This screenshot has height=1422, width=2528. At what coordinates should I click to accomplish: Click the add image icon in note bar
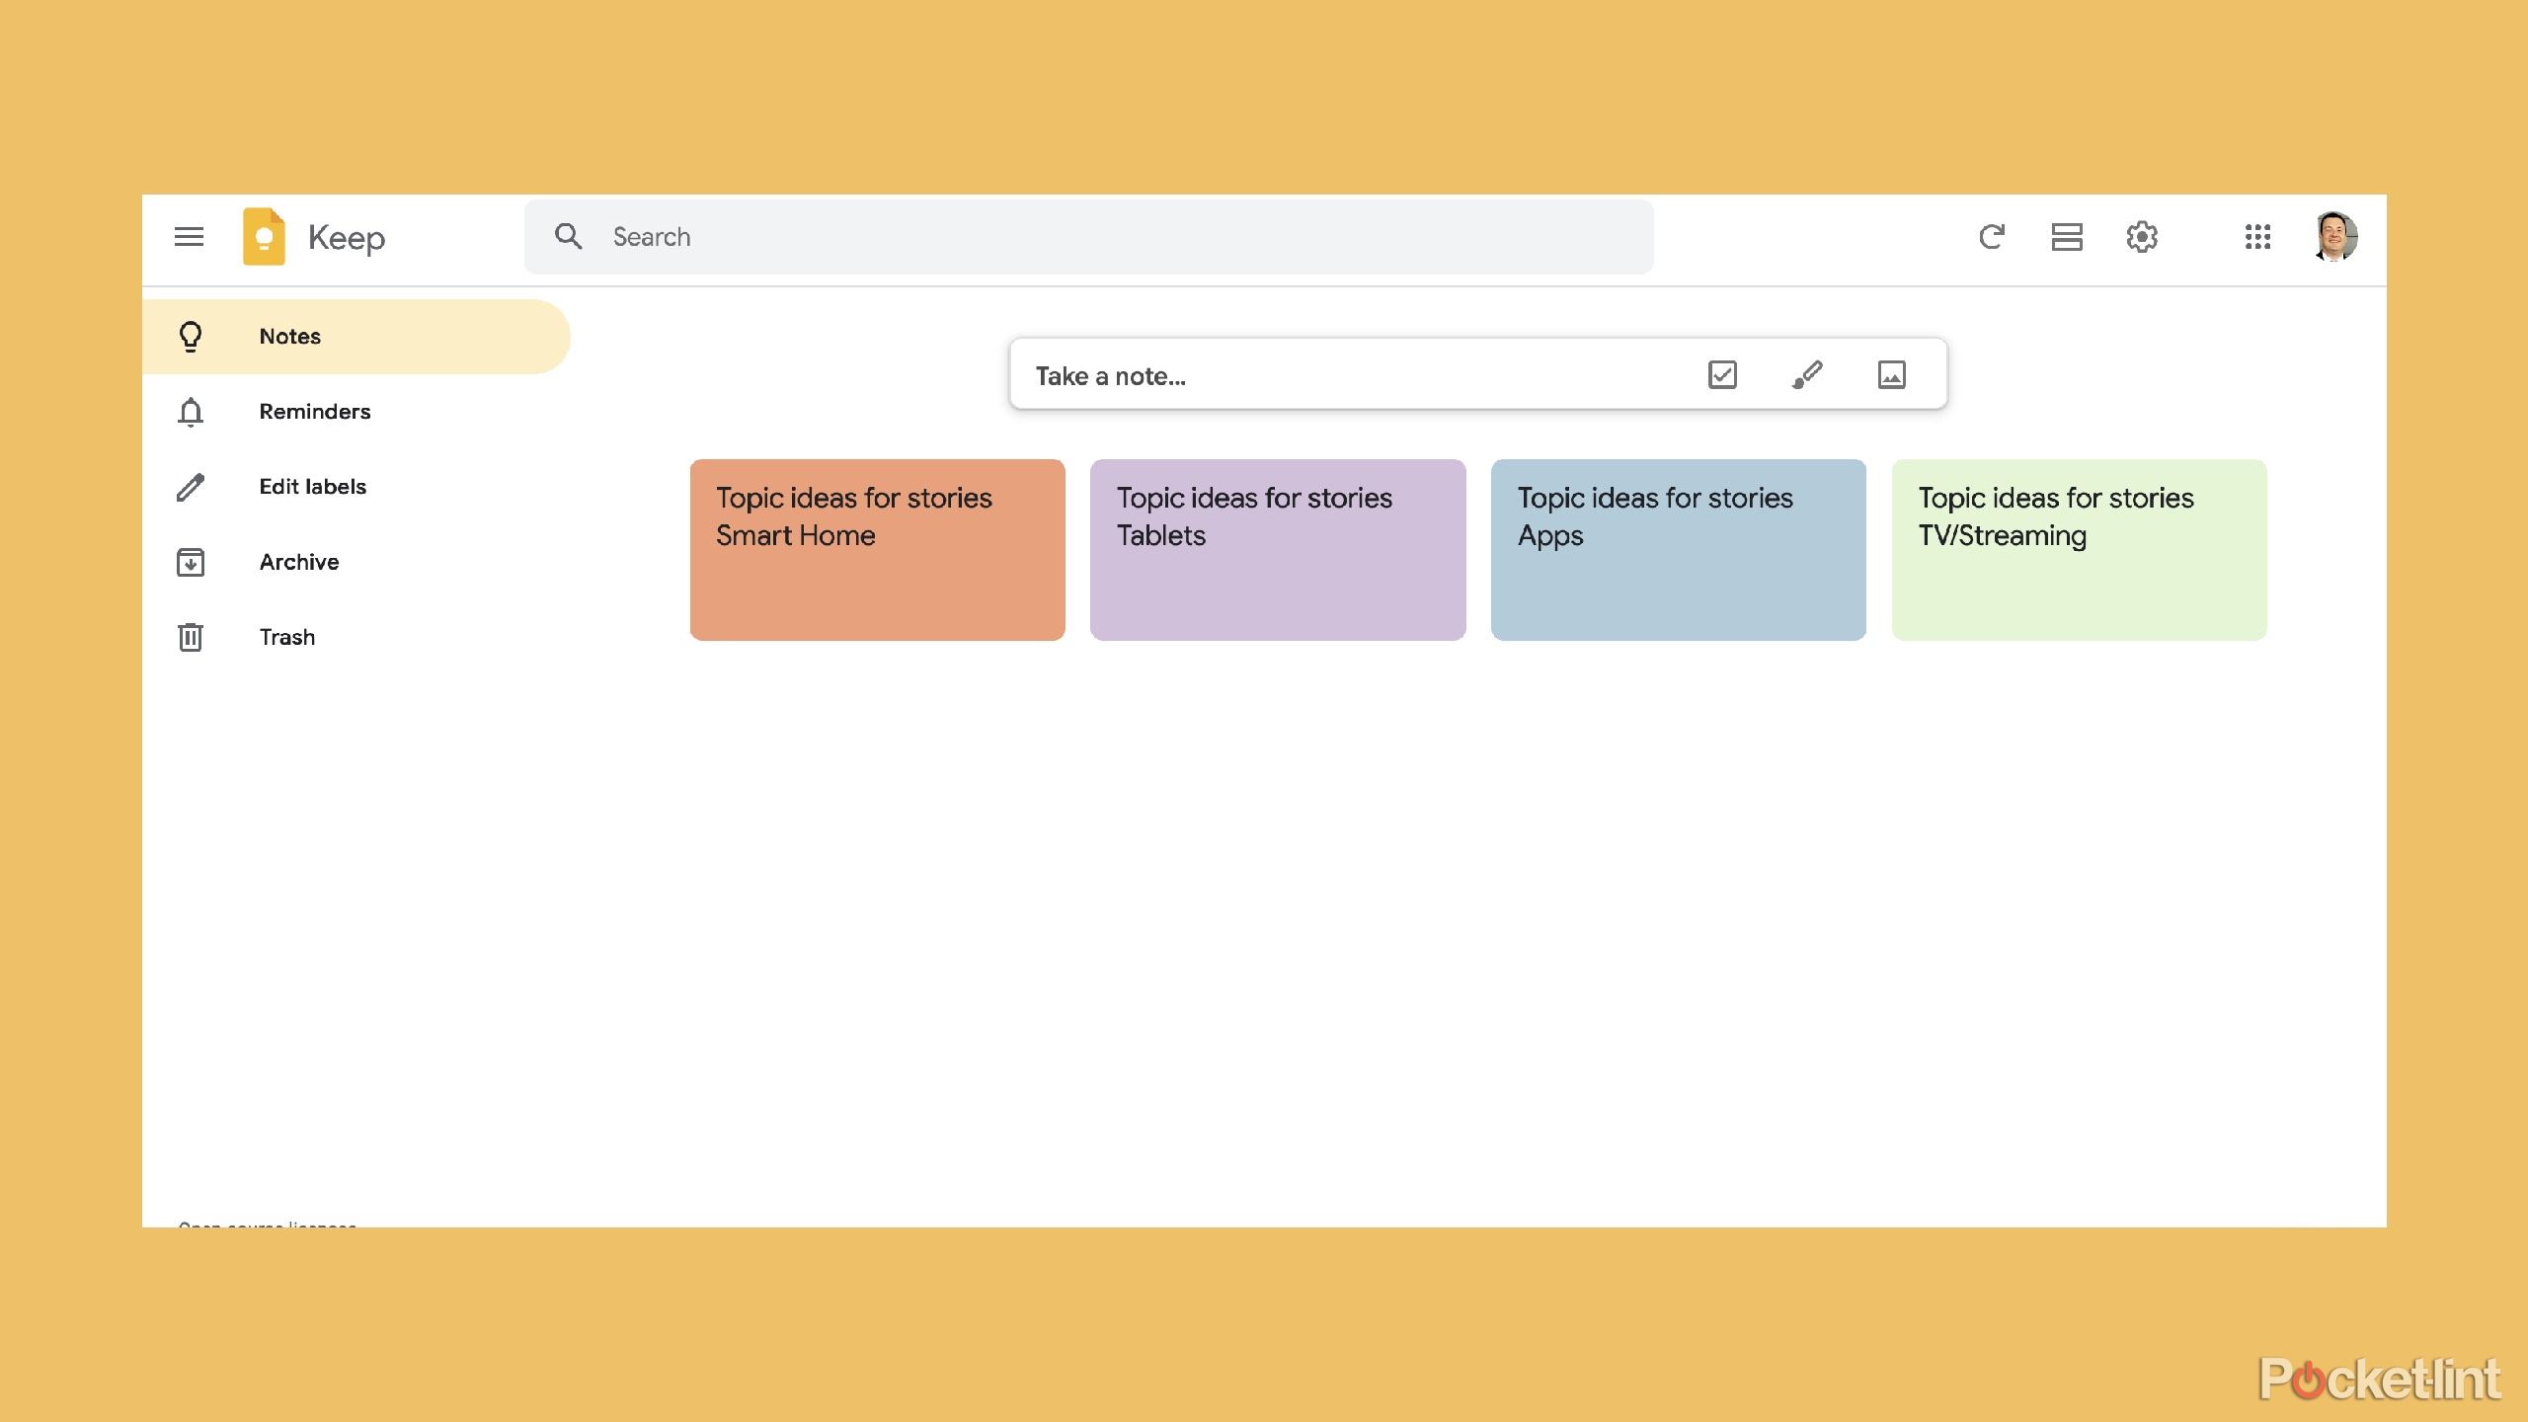click(x=1892, y=373)
